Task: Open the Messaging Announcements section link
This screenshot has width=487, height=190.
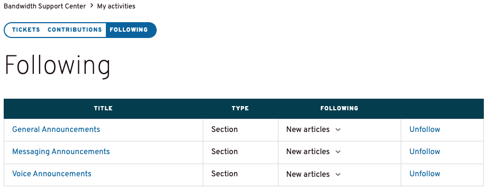Action: [61, 151]
